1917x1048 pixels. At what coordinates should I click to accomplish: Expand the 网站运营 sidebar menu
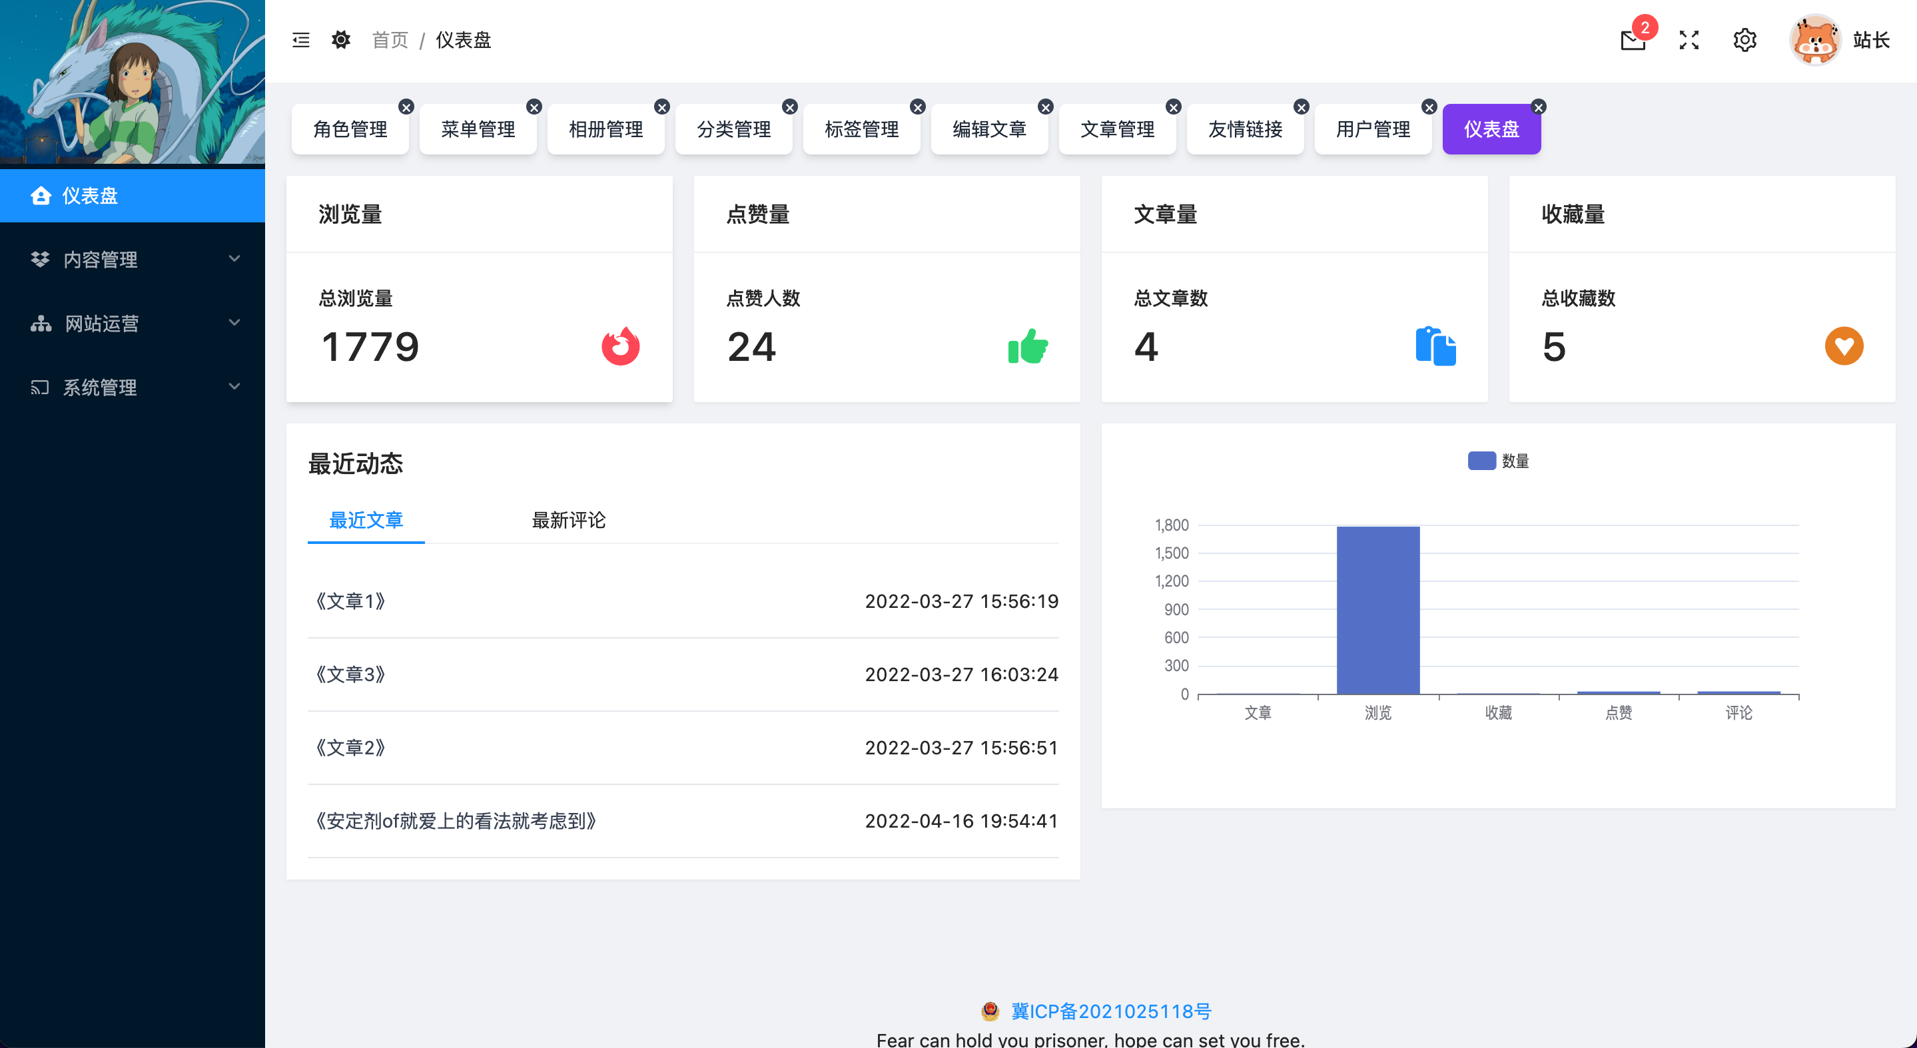click(x=133, y=324)
